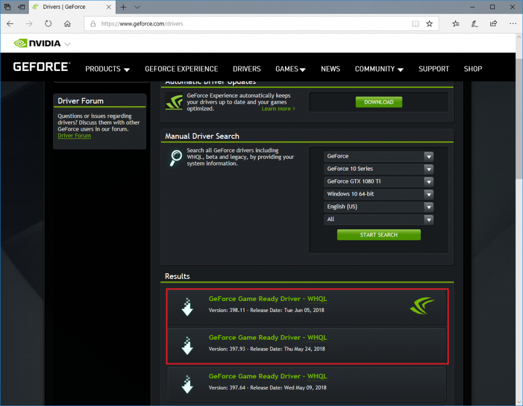Expand the GeForce product type dropdown

click(378, 156)
